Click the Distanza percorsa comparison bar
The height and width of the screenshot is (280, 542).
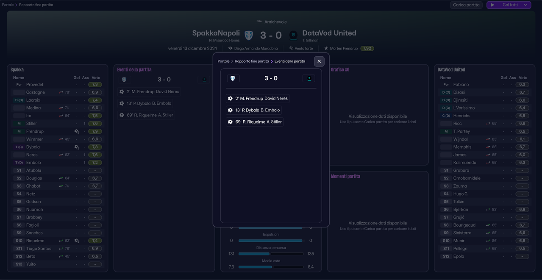pos(271,254)
